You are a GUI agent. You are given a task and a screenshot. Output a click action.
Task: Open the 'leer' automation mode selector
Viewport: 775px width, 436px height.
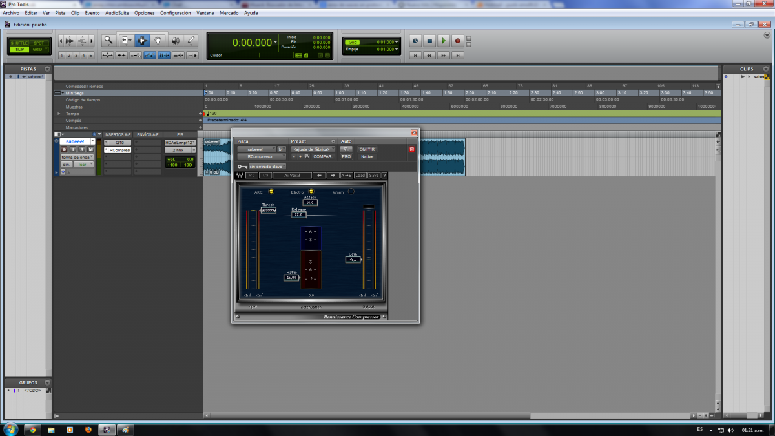coord(83,165)
